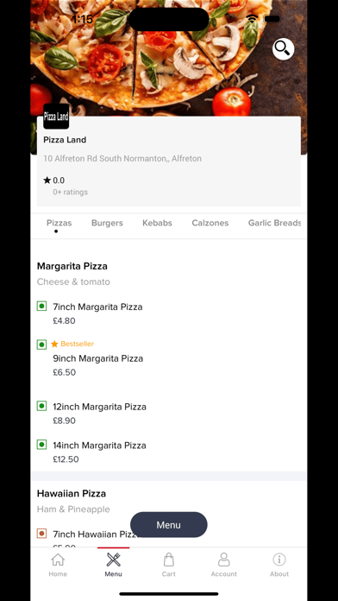338x601 pixels.
Task: Tap the black rating star icon
Action: (x=47, y=180)
